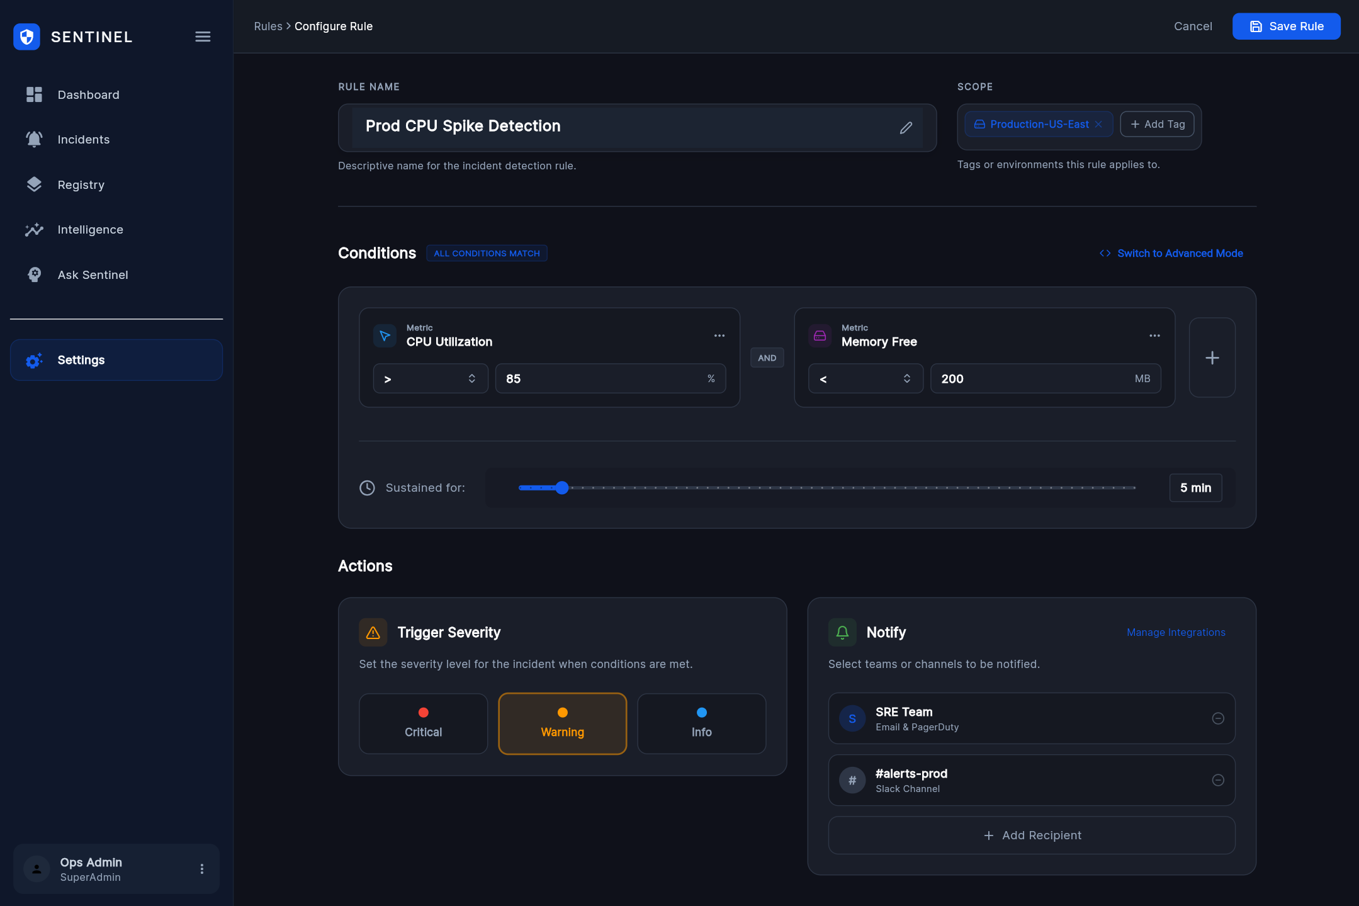The image size is (1359, 906).
Task: Click the pencil icon to edit rule name
Action: 906,128
